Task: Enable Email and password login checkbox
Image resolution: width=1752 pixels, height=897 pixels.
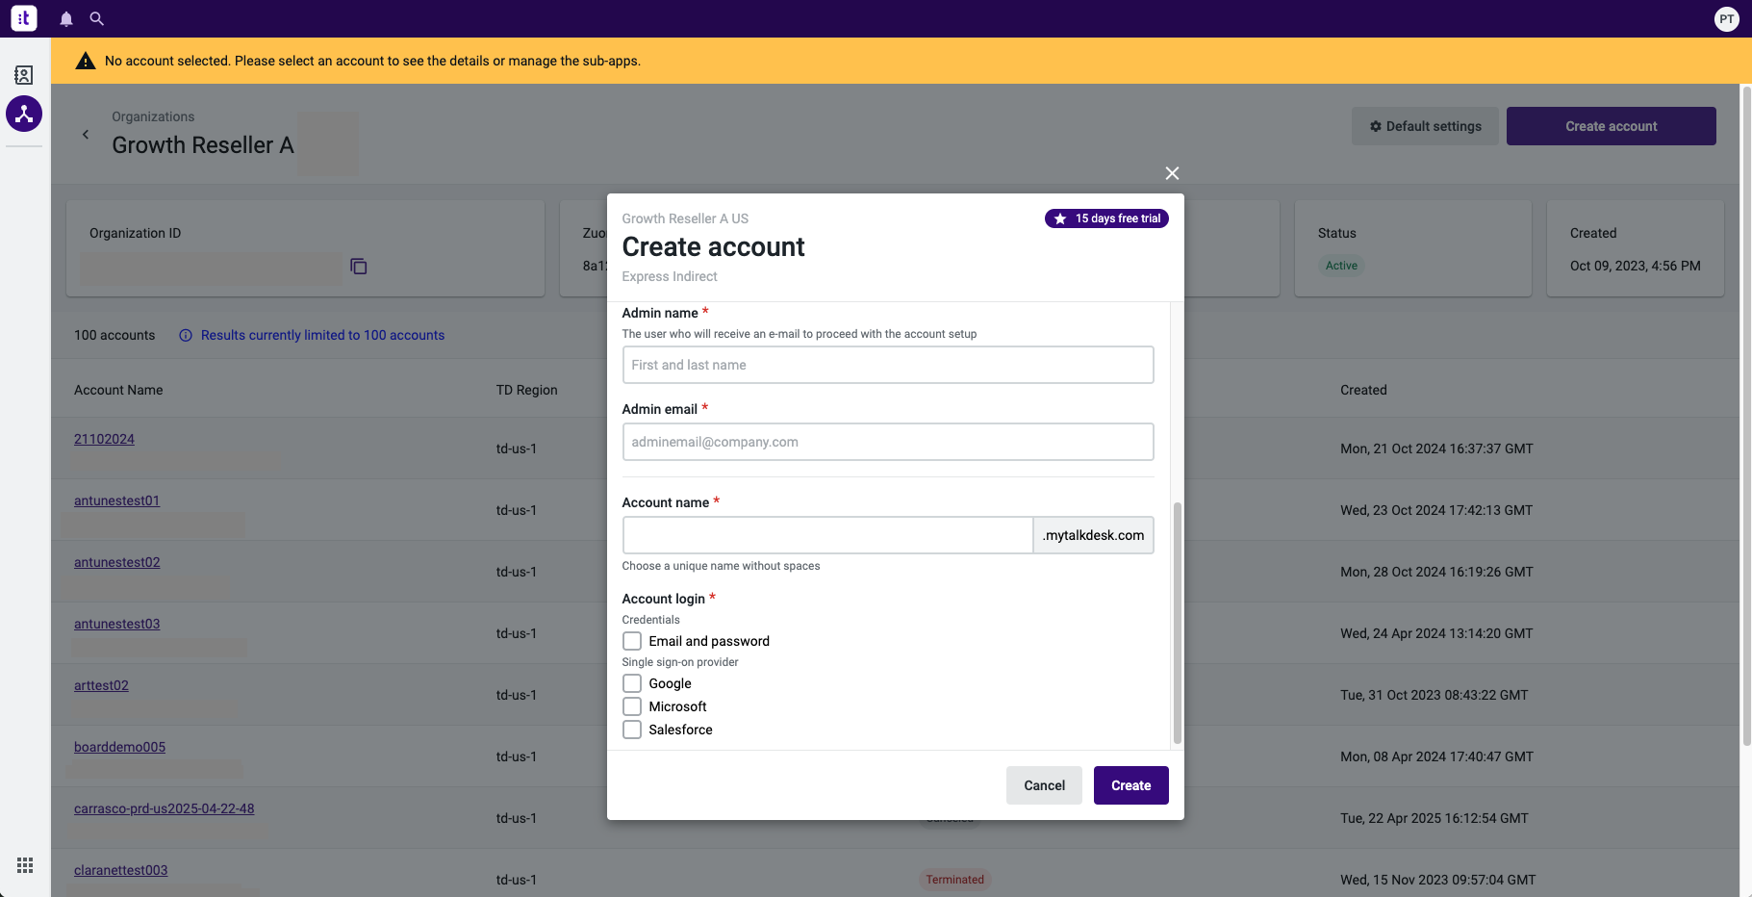Action: click(x=632, y=641)
